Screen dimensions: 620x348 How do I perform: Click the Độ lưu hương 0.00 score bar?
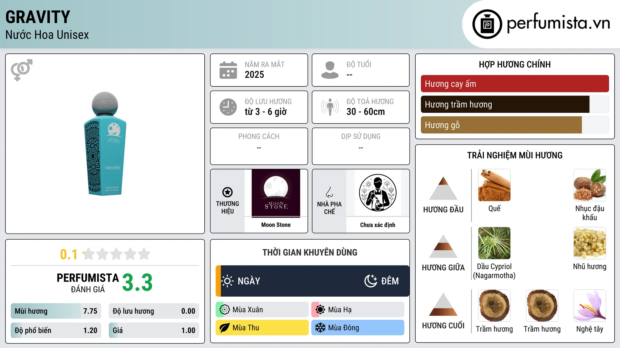pyautogui.click(x=154, y=311)
